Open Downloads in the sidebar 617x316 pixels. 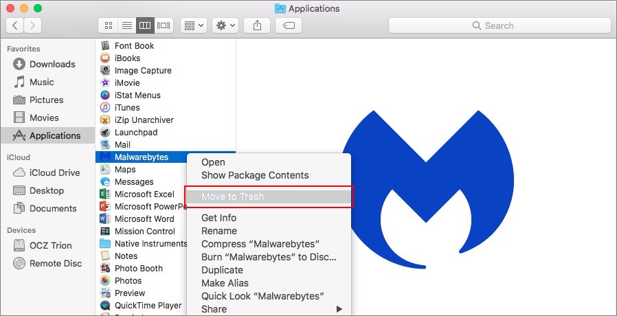pos(47,64)
